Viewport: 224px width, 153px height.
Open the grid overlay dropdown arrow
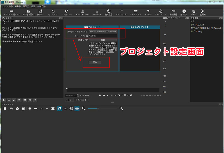128,95
